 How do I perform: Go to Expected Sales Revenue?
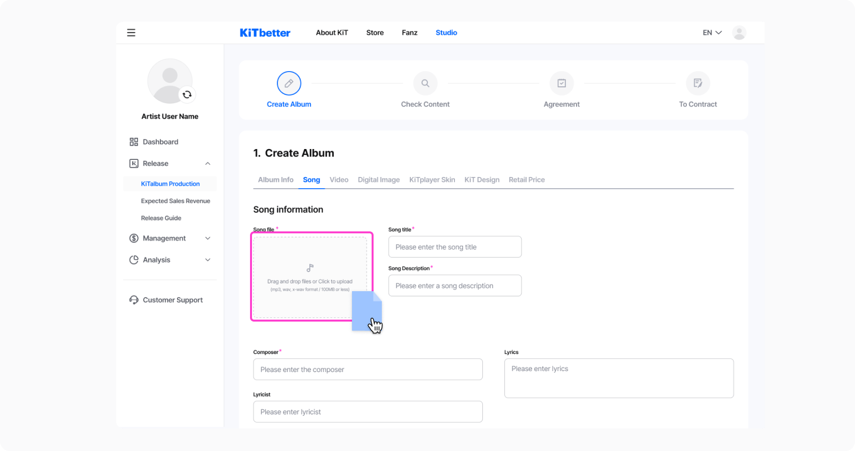176,201
